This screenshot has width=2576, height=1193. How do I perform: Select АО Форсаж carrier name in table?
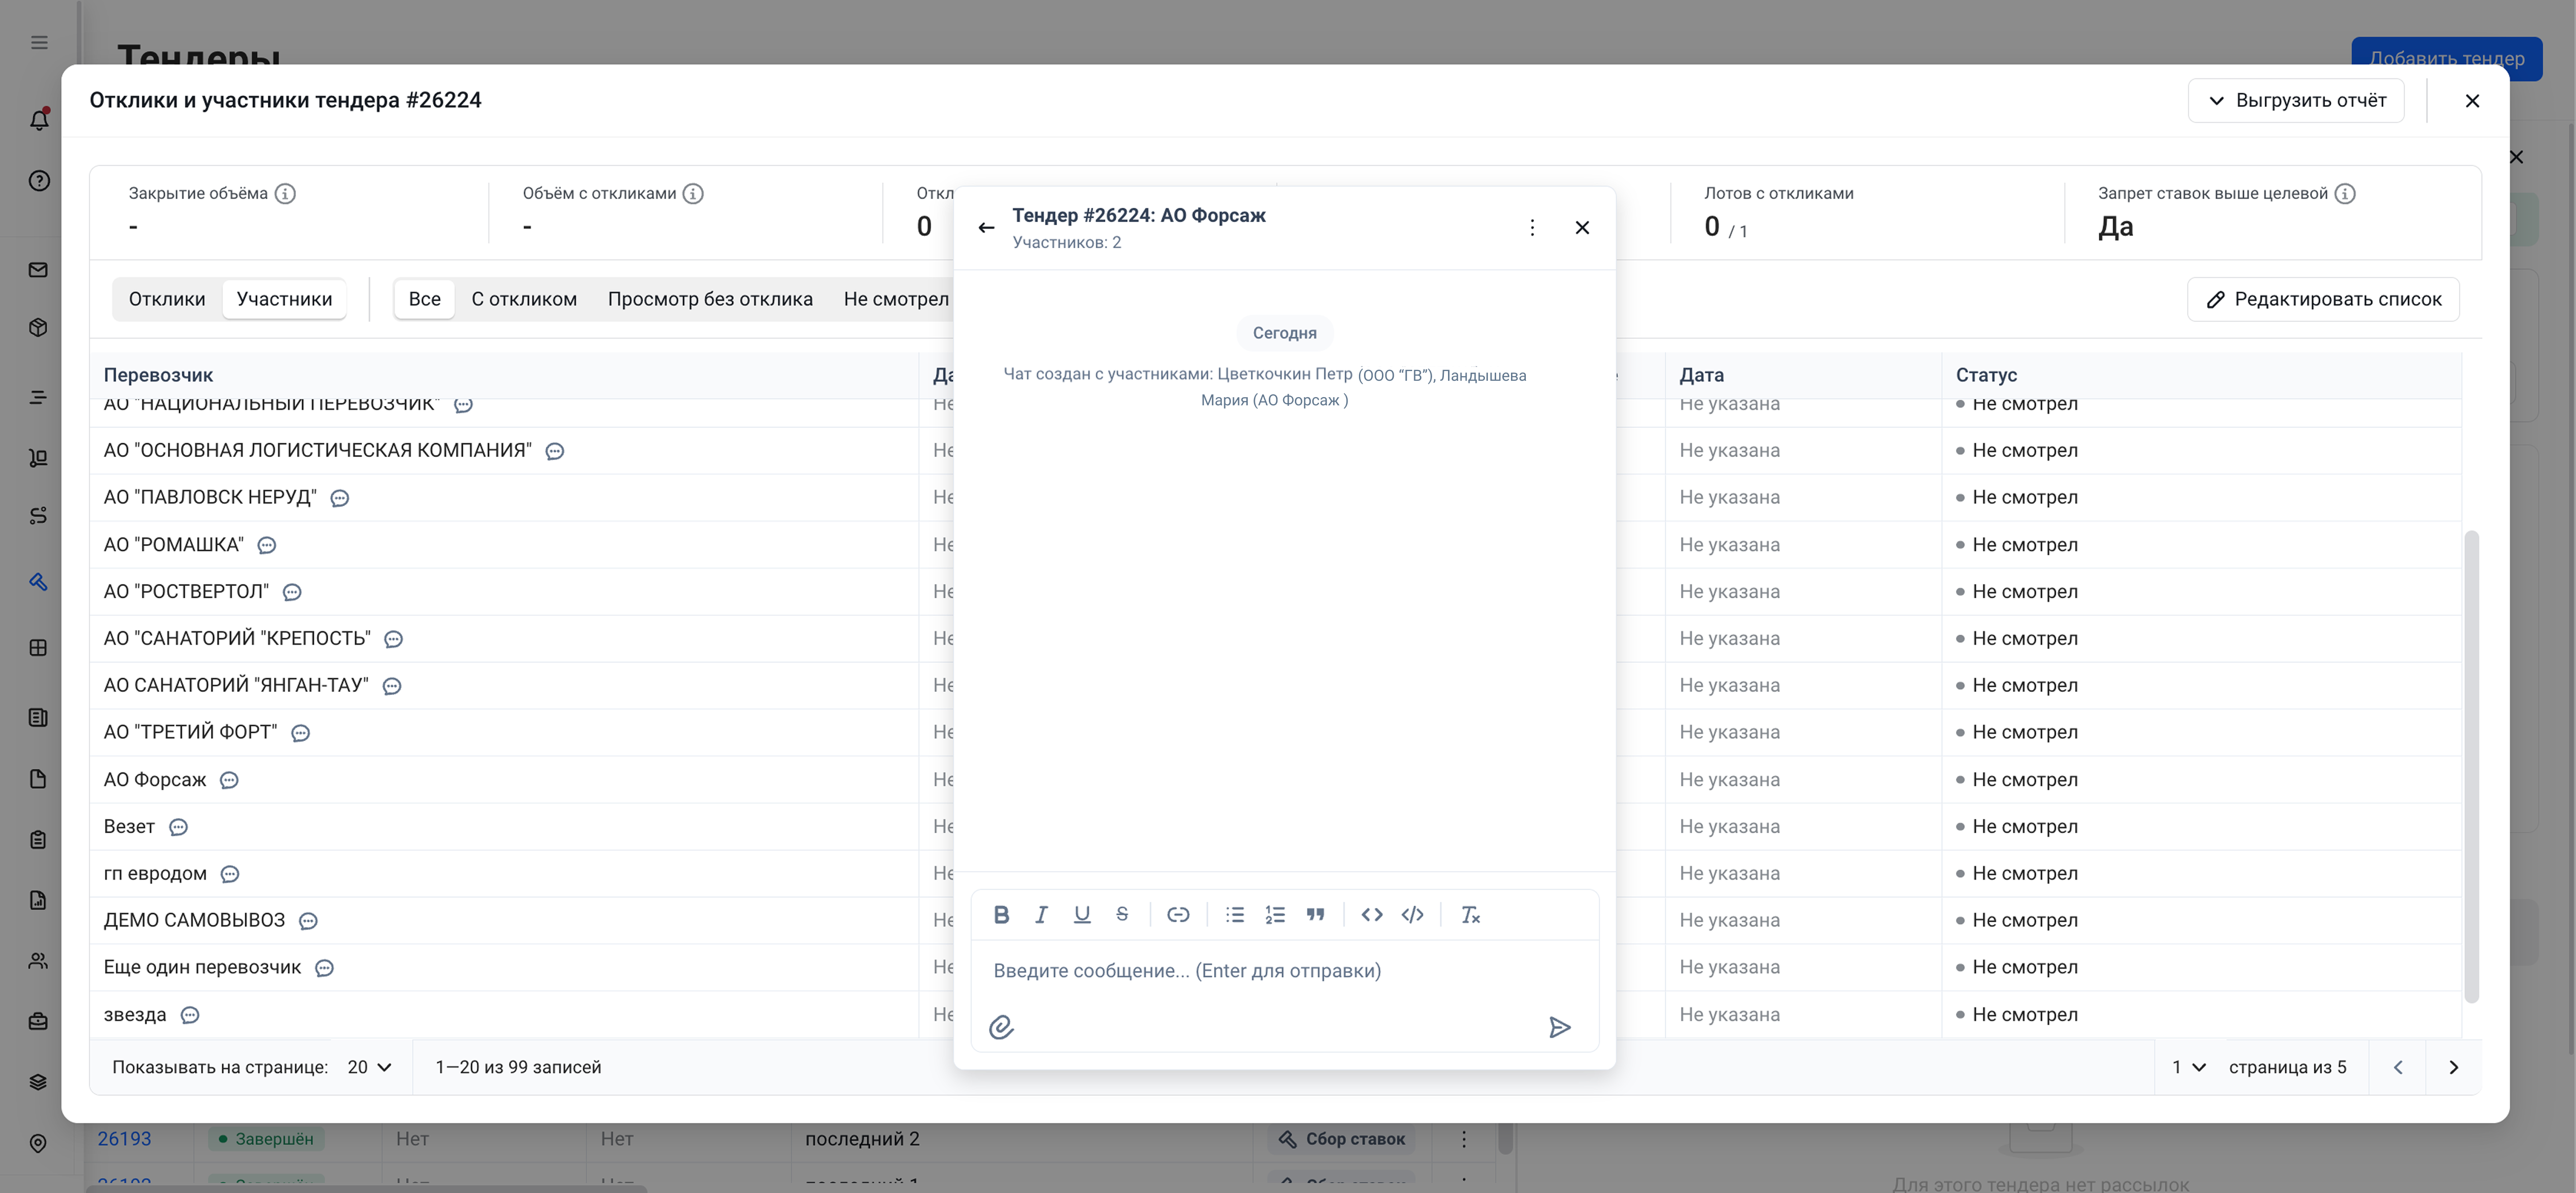coord(155,780)
